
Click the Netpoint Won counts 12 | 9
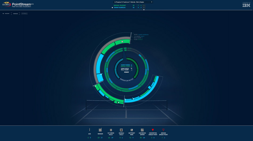click(x=132, y=138)
